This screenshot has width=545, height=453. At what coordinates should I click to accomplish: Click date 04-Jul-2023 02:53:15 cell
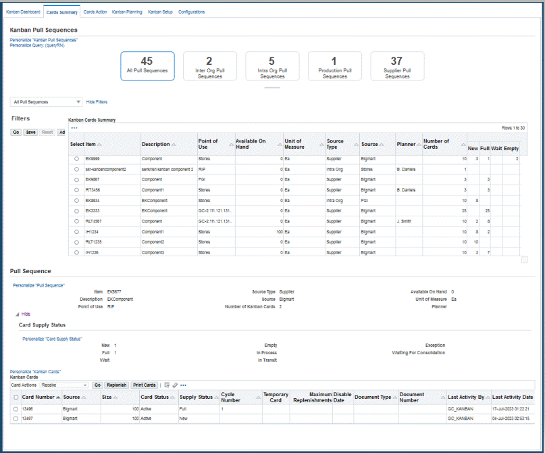point(511,419)
